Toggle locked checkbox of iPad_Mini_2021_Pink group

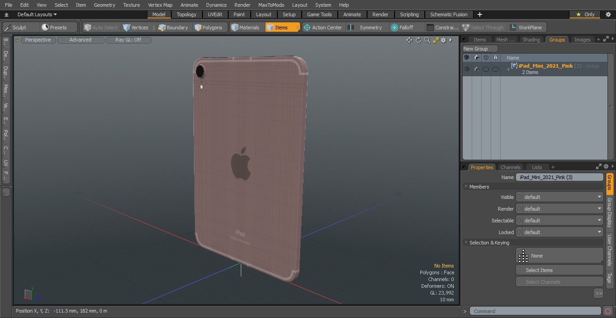[495, 69]
